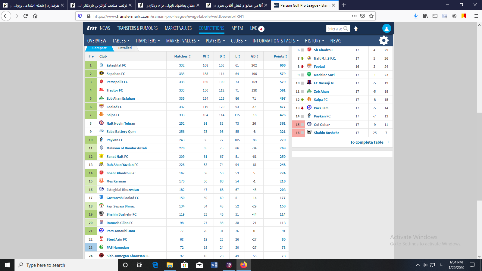Open the OVERVIEW submenu item
482x271 pixels.
point(97,41)
